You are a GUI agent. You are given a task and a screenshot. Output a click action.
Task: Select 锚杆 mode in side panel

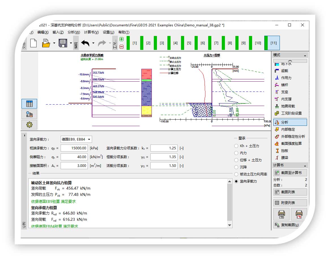point(286,85)
